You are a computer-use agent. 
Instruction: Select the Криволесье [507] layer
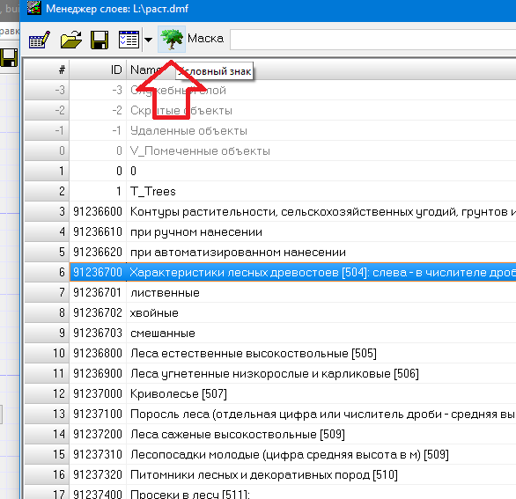pyautogui.click(x=270, y=393)
